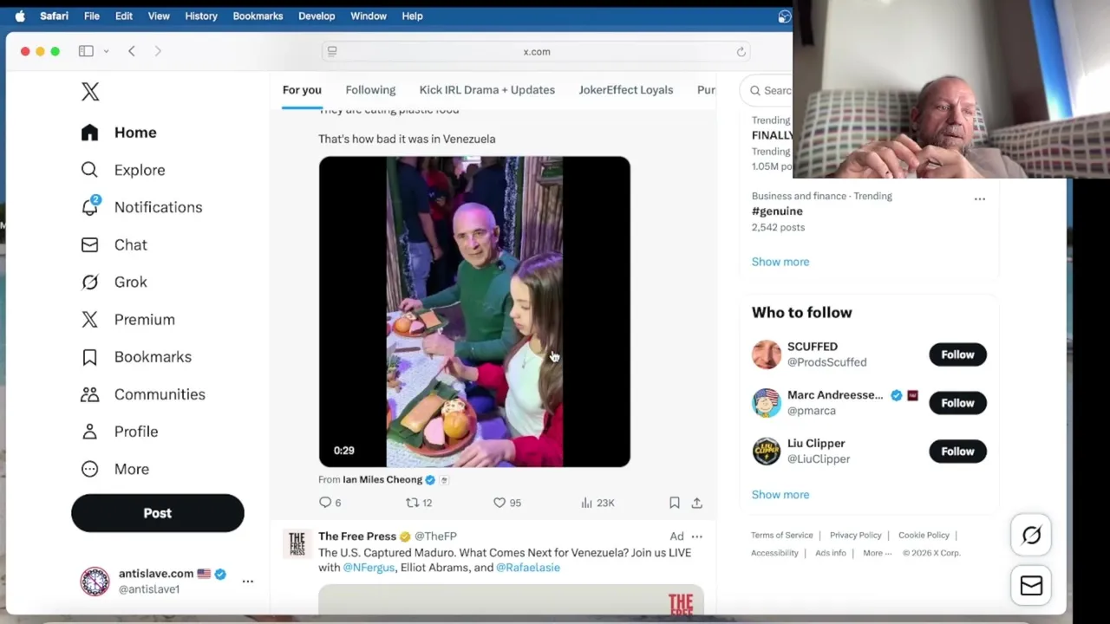The height and width of the screenshot is (624, 1110).
Task: Bookmark the Venezuela video post
Action: pyautogui.click(x=675, y=503)
